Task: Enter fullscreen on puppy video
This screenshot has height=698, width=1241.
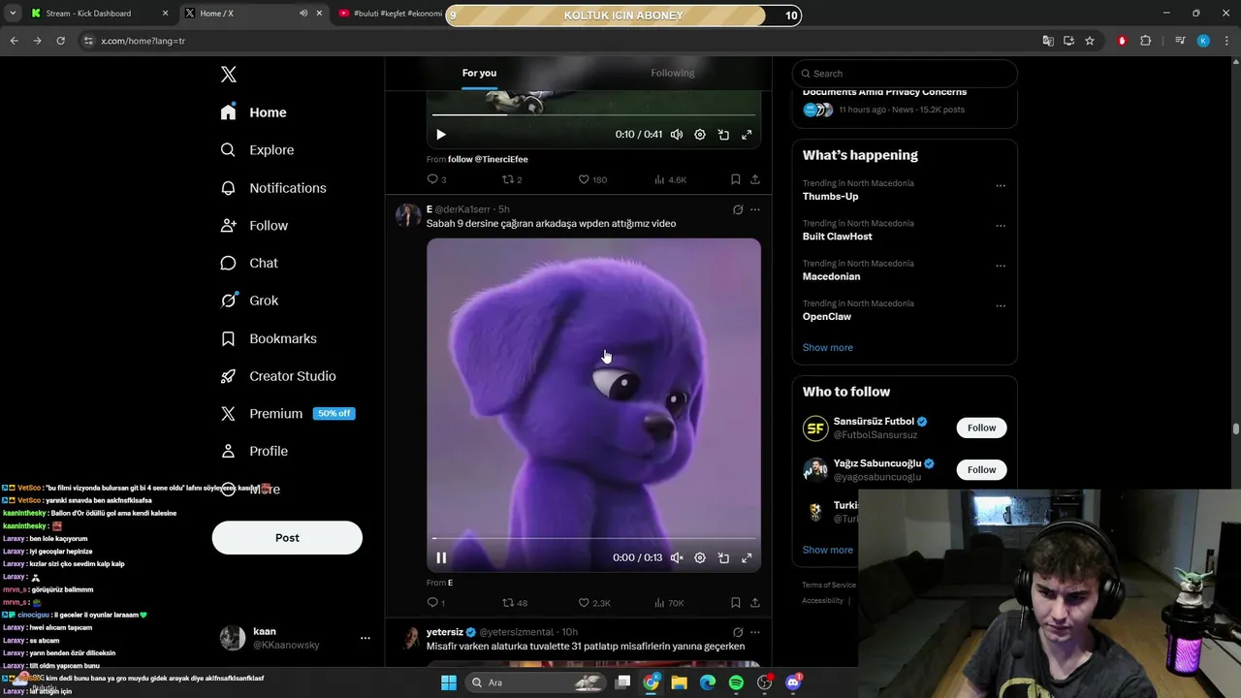Action: (x=747, y=558)
